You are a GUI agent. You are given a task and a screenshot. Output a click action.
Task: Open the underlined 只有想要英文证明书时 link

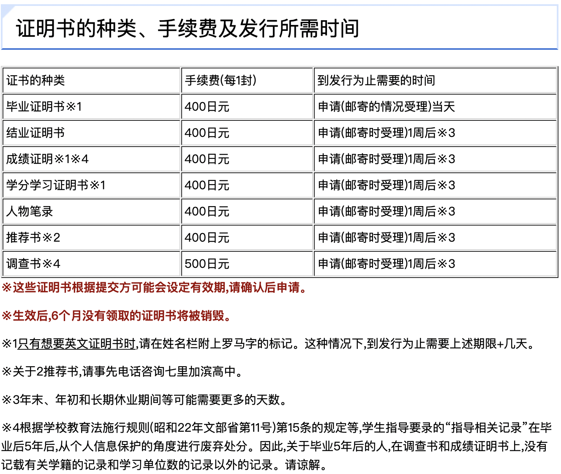tap(77, 343)
